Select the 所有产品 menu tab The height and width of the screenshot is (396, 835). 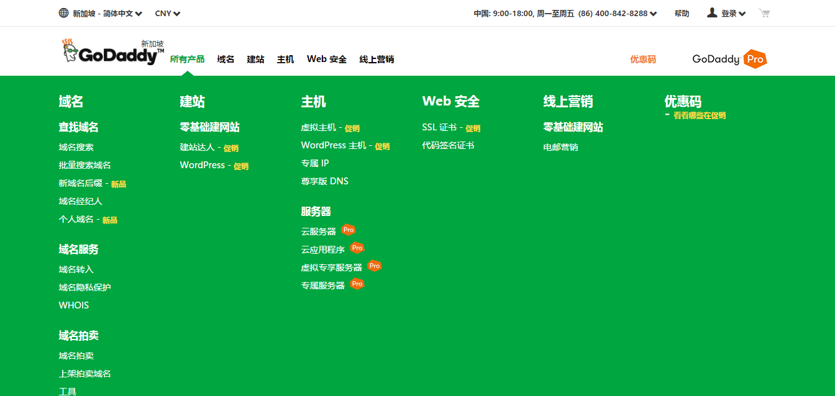187,60
